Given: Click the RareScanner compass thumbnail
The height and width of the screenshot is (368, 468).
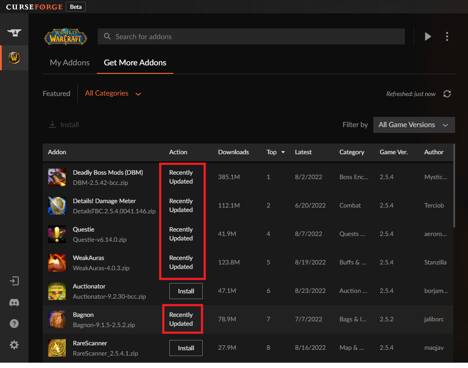Looking at the screenshot, I should [57, 348].
